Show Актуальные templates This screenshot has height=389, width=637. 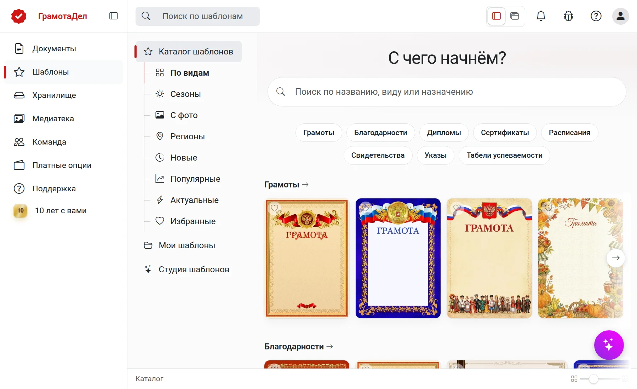point(187,200)
